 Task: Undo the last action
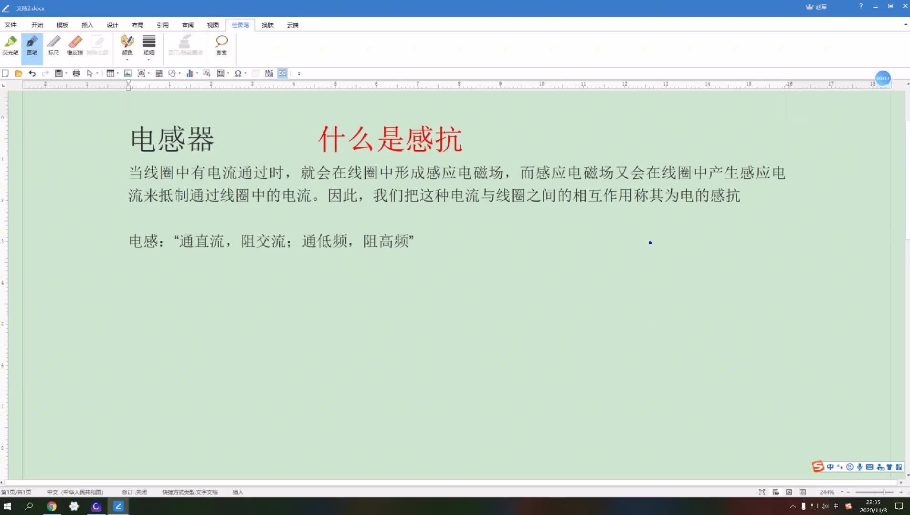[x=32, y=73]
